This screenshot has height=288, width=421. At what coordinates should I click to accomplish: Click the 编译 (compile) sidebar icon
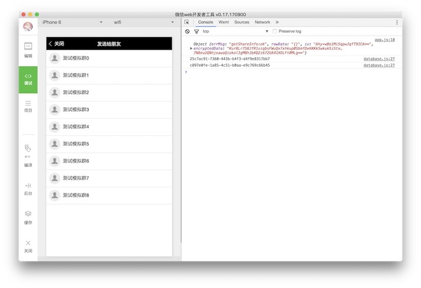pyautogui.click(x=28, y=156)
